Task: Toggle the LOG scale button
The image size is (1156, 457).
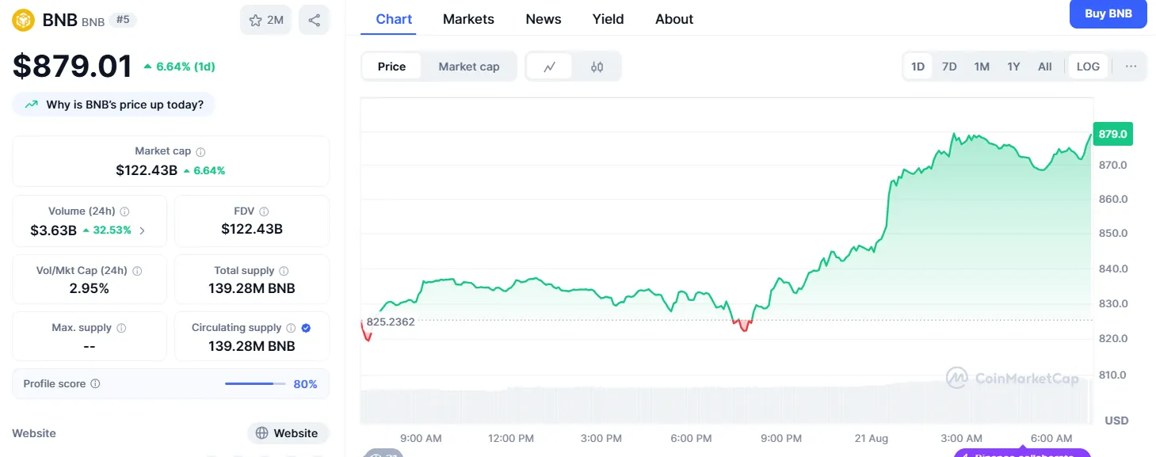Action: click(x=1088, y=67)
